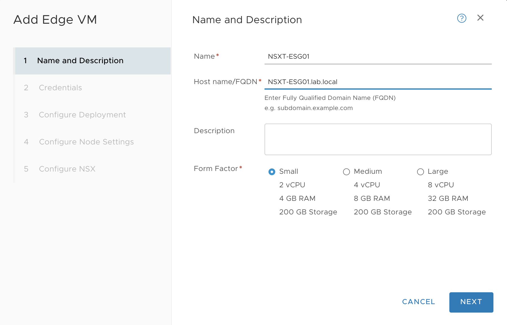This screenshot has height=325, width=507.
Task: Select the Medium label text
Action: pos(368,172)
